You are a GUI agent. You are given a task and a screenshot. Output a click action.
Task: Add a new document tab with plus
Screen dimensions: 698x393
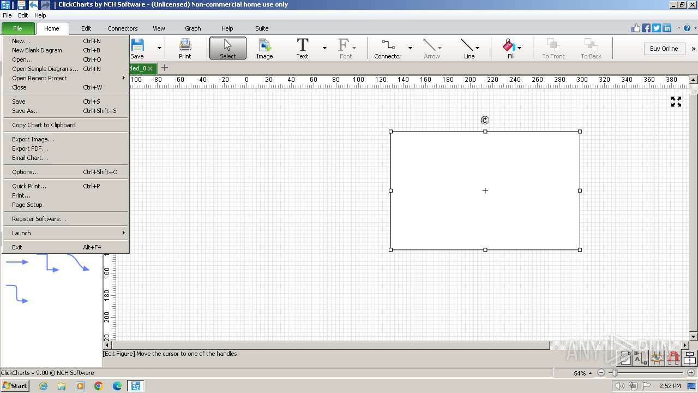pos(165,68)
